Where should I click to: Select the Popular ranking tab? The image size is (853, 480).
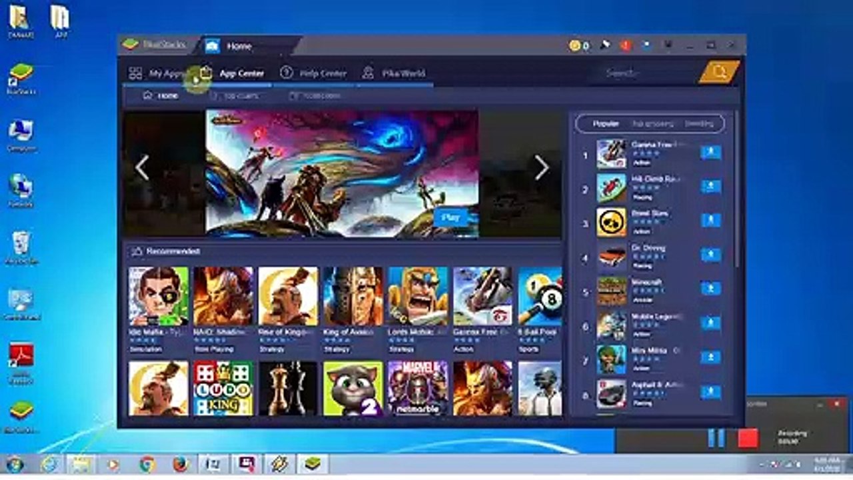click(x=606, y=123)
